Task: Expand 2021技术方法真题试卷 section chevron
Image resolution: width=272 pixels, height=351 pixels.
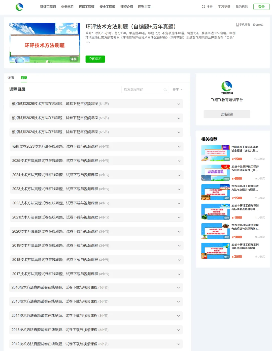Action: tap(179, 217)
